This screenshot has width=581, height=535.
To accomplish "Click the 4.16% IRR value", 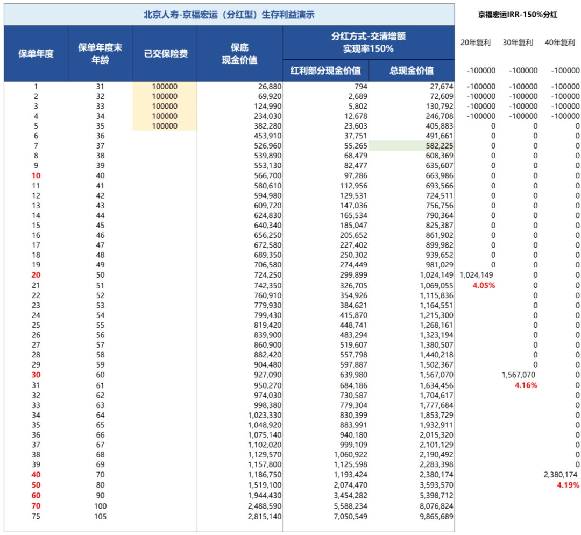I will [526, 385].
